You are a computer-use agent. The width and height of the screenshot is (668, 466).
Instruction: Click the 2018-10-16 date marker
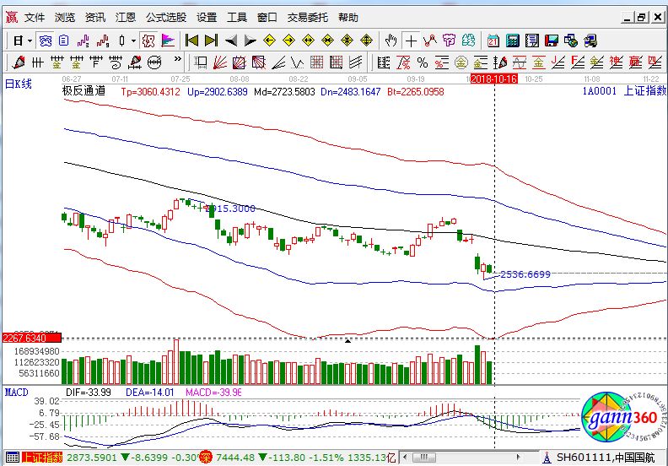click(x=493, y=78)
